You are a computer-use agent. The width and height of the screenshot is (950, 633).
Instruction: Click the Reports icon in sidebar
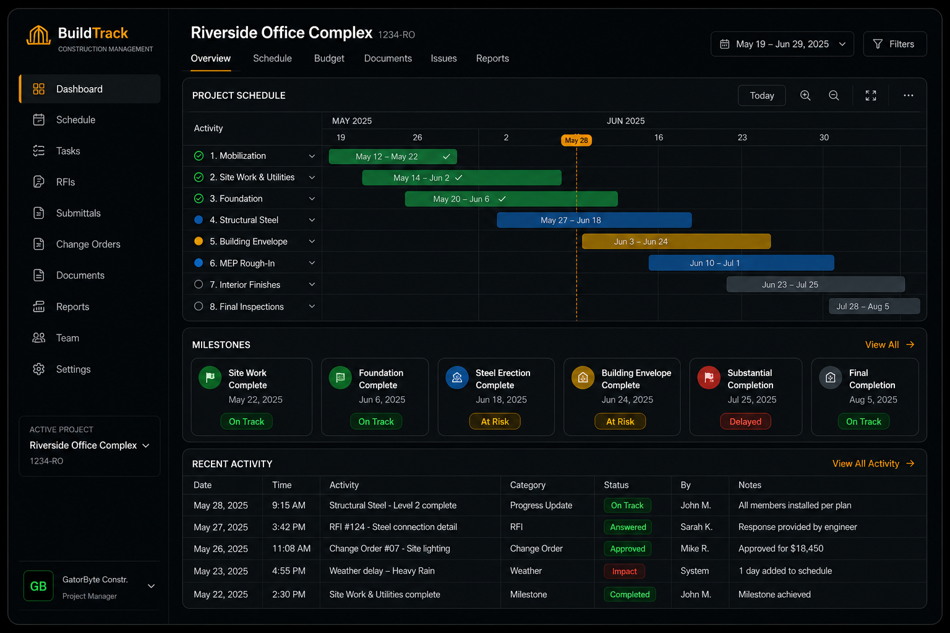click(39, 307)
